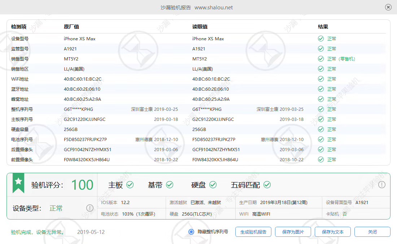397x244 pixels.
Task: Click the WiFi地址 result check icon
Action: (321, 79)
